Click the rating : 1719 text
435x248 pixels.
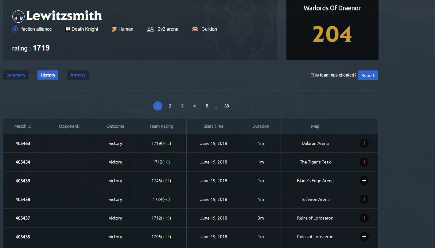(x=31, y=48)
